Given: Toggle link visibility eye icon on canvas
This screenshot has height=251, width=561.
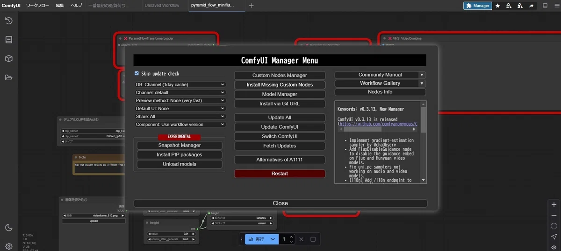Looking at the screenshot, I should click(554, 247).
